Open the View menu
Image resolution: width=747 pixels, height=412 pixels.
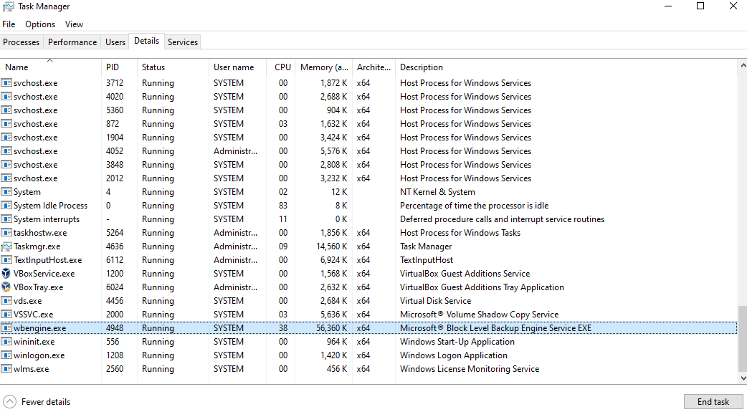pos(74,24)
